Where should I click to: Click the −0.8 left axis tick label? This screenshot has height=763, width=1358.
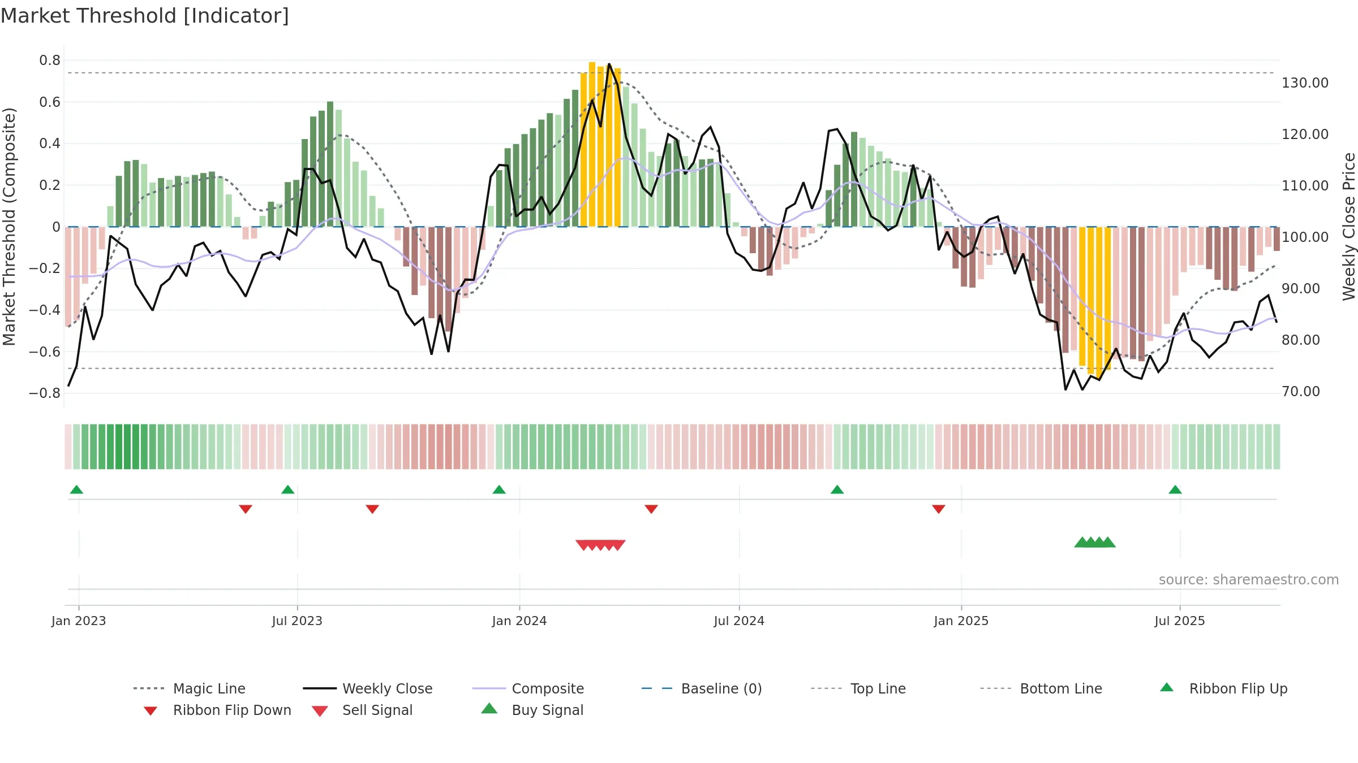[45, 393]
